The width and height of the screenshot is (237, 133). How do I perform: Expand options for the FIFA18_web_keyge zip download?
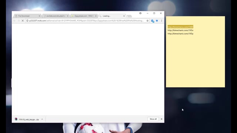pos(42,119)
